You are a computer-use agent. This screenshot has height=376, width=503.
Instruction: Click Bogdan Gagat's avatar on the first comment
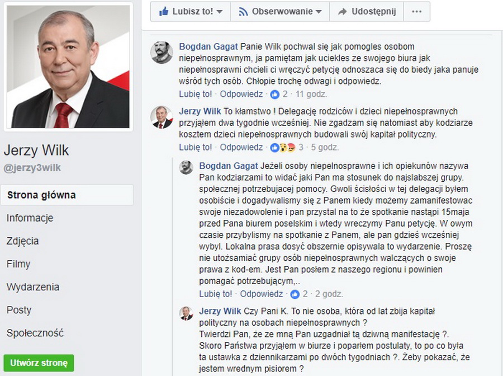click(162, 53)
